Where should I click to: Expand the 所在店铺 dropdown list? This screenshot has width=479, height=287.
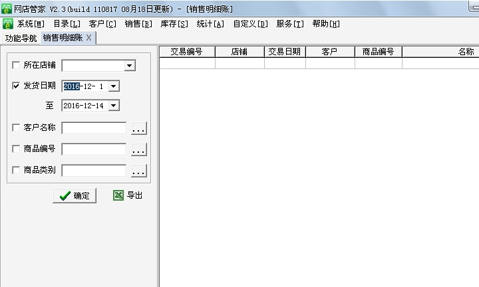(x=130, y=66)
